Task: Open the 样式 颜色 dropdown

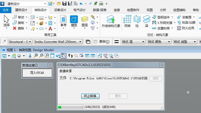Action: tap(159, 42)
